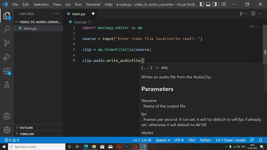Open the Go menu
Screen dimensions: 267x150
click(68, 4)
